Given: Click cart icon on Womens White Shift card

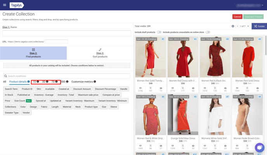Looking at the screenshot, I should (x=215, y=146).
